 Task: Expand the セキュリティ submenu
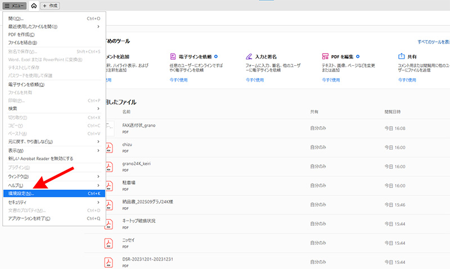pos(98,201)
